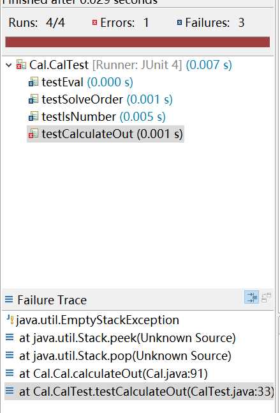This screenshot has height=413, width=280.
Task: Click the testEval failure icon
Action: point(33,82)
